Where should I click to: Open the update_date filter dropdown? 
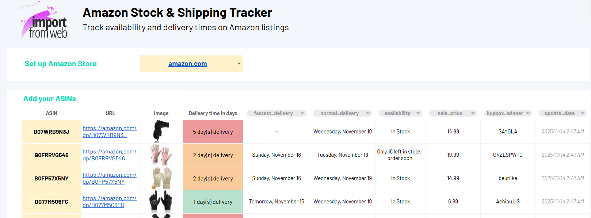click(582, 113)
